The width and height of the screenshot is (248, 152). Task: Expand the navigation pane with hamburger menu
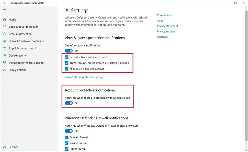tap(4, 10)
